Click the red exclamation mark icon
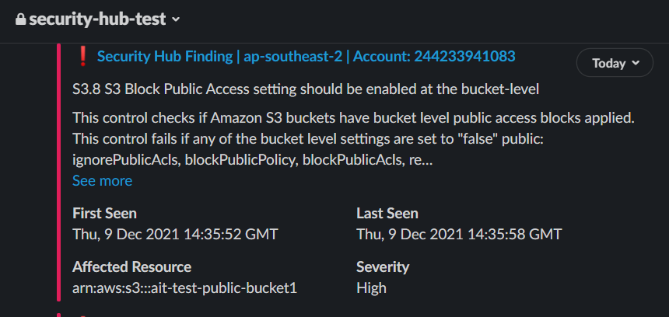Image resolution: width=669 pixels, height=317 pixels. pos(83,56)
